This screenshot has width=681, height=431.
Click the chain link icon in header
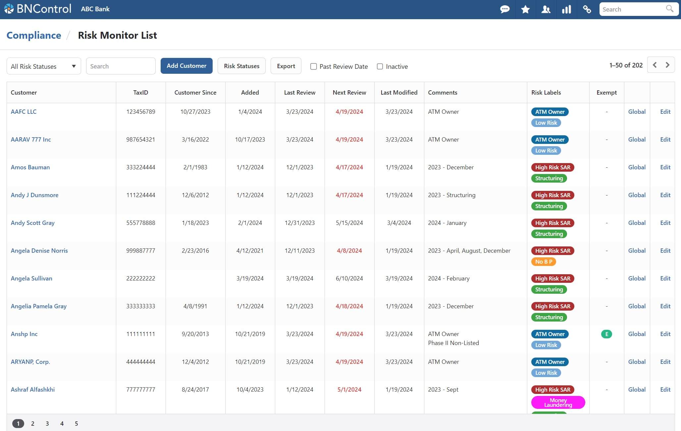pos(587,9)
